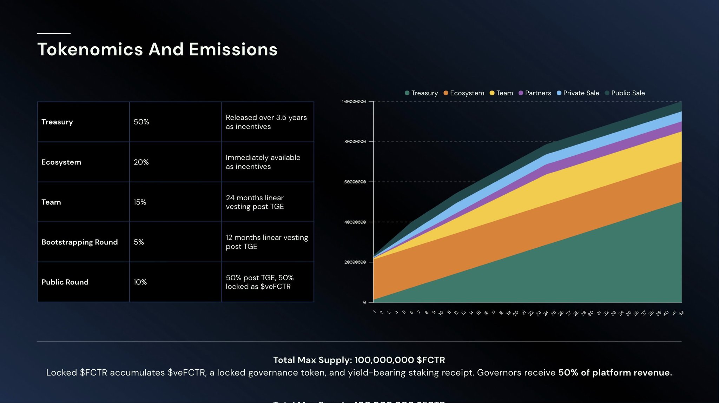Click month 24 on x-axis
The height and width of the screenshot is (403, 719).
click(x=546, y=313)
